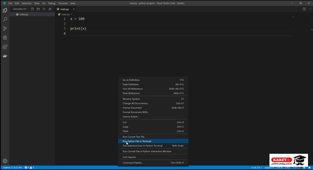Change Python language mode in status bar
Image resolution: width=313 pixels, height=170 pixels.
(296, 168)
